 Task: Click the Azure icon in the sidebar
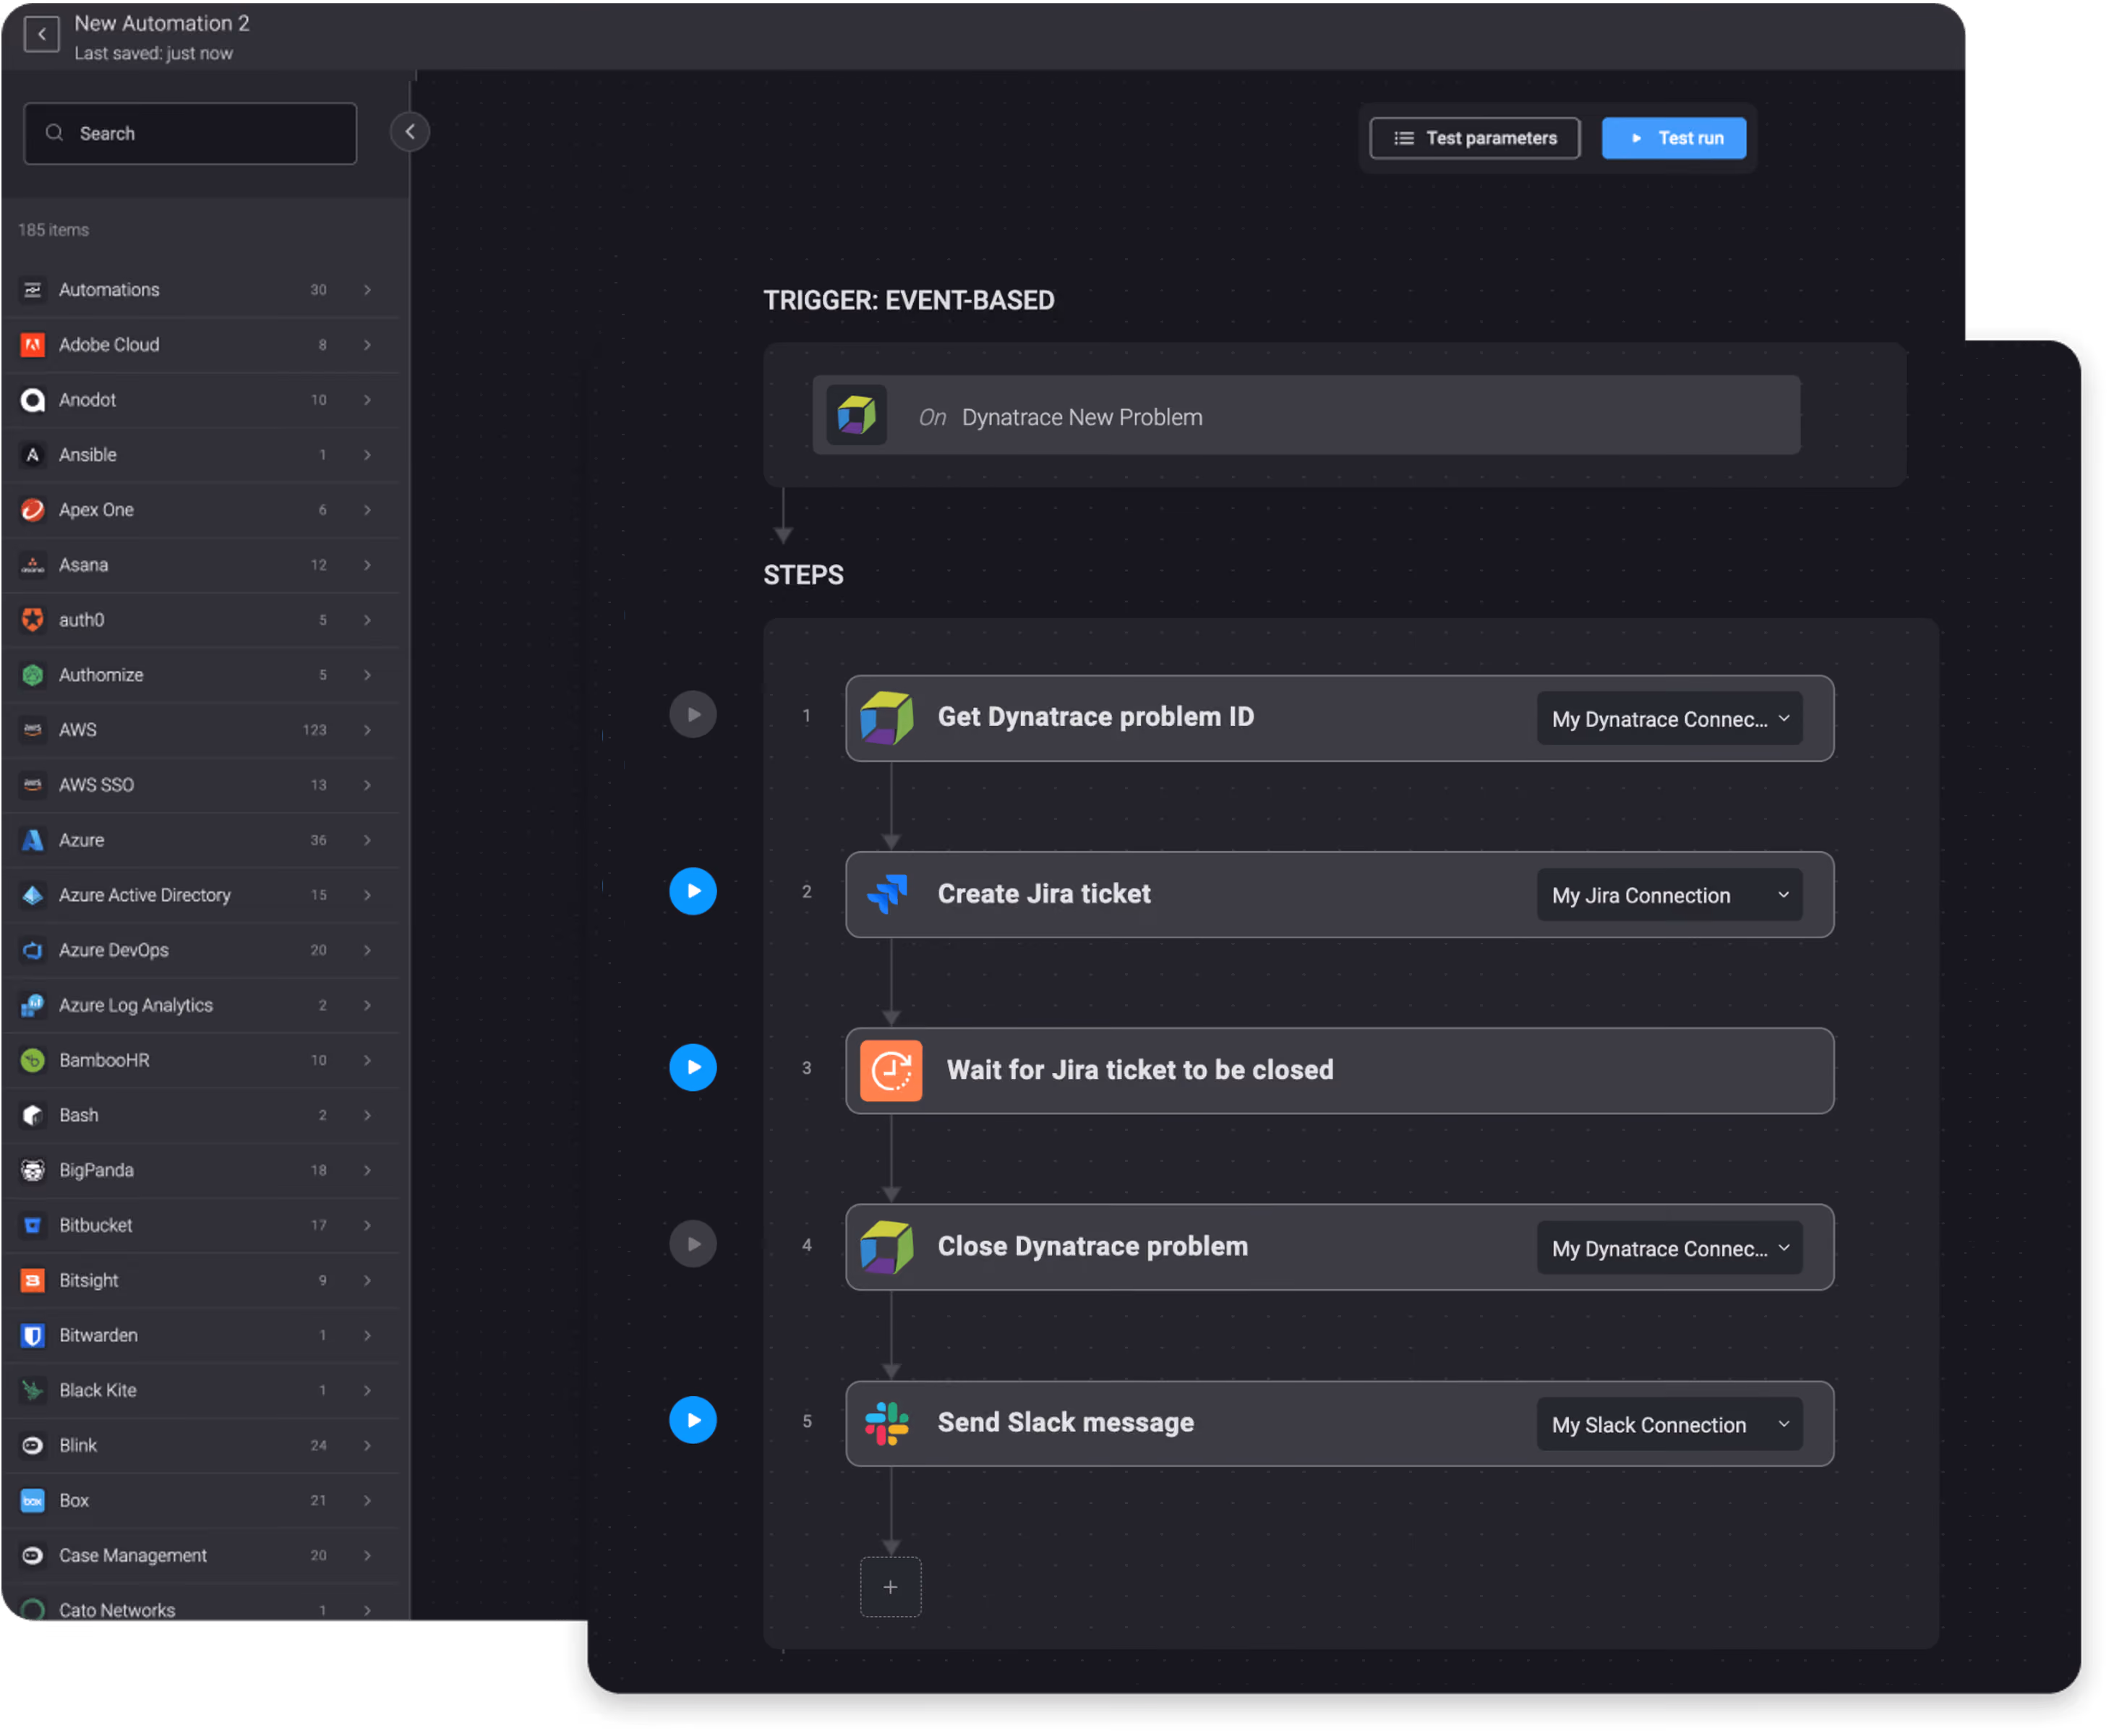(x=33, y=840)
